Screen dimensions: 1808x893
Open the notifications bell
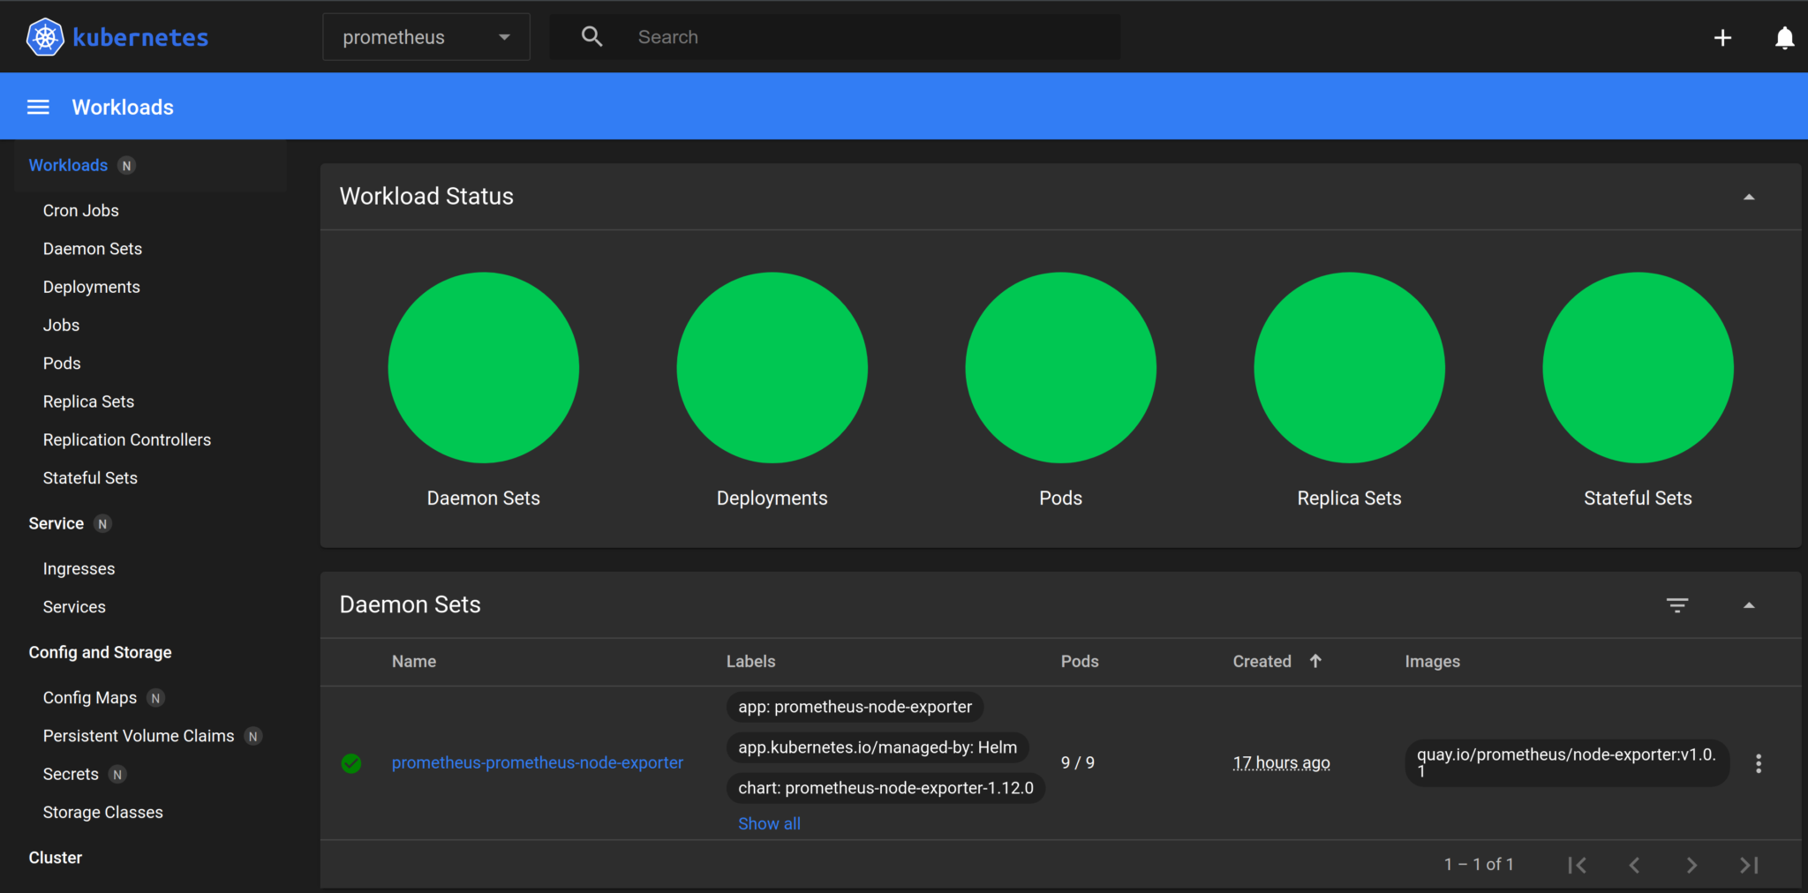[x=1784, y=37]
